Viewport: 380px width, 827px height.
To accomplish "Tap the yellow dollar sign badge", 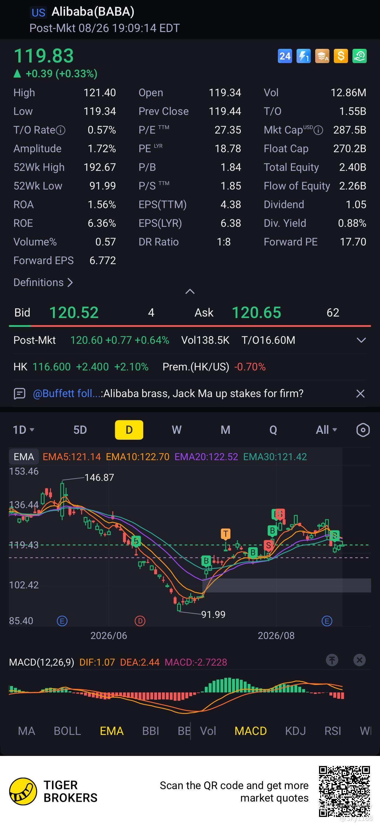I will pos(341,56).
